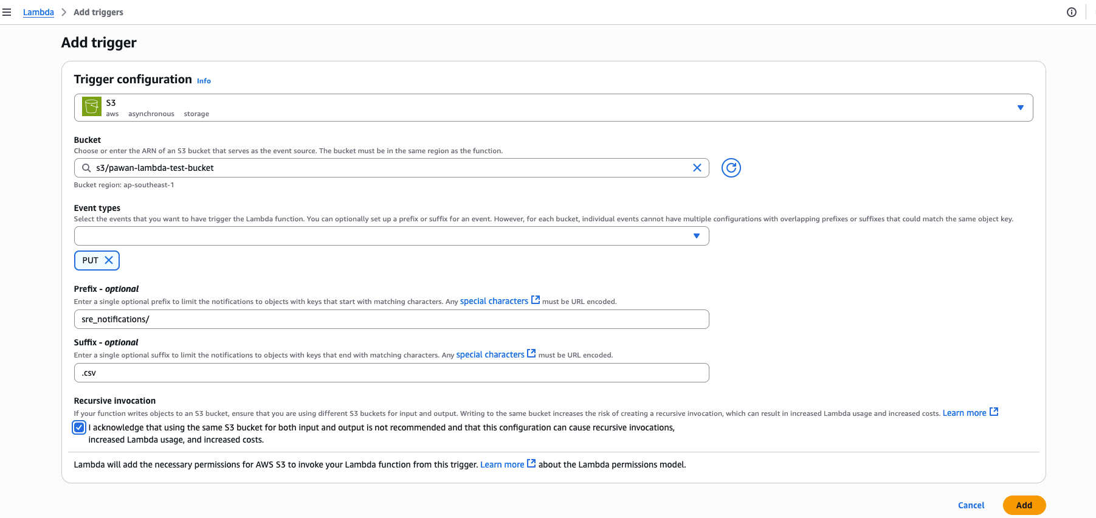Remove the PUT event type tag
Viewport: 1096px width, 518px height.
click(x=109, y=260)
